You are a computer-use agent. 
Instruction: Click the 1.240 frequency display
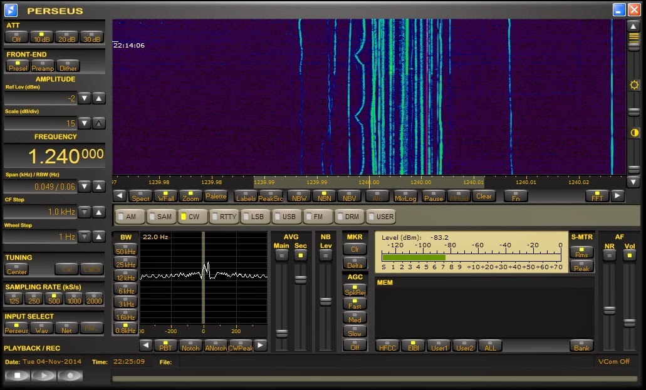(x=54, y=156)
